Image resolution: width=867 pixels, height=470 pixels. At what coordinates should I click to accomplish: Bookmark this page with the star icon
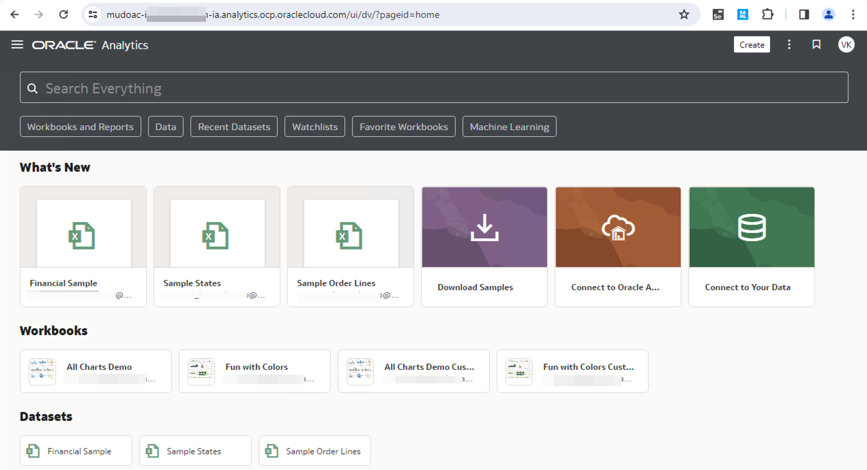pos(684,14)
